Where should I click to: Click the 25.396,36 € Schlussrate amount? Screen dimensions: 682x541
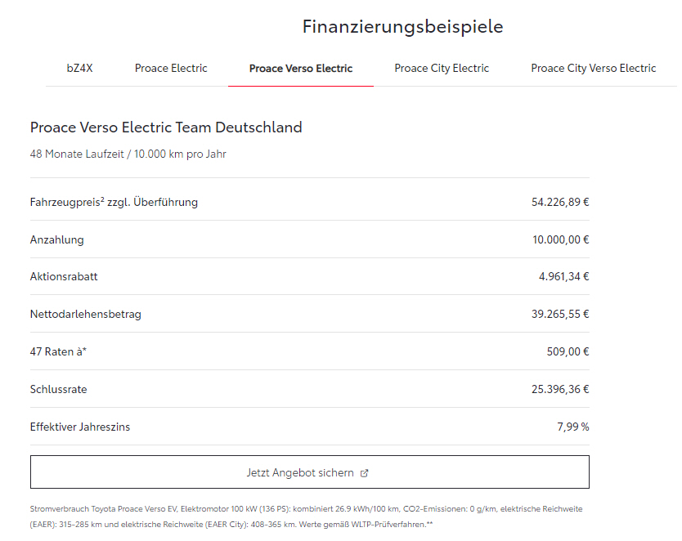pos(560,389)
